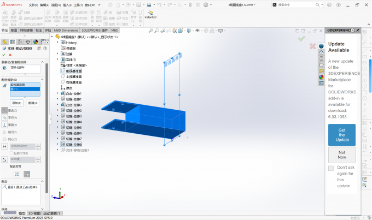The height and width of the screenshot is (220, 372).
Task: Switch to the MBD Dimensions tab
Action: click(66, 31)
